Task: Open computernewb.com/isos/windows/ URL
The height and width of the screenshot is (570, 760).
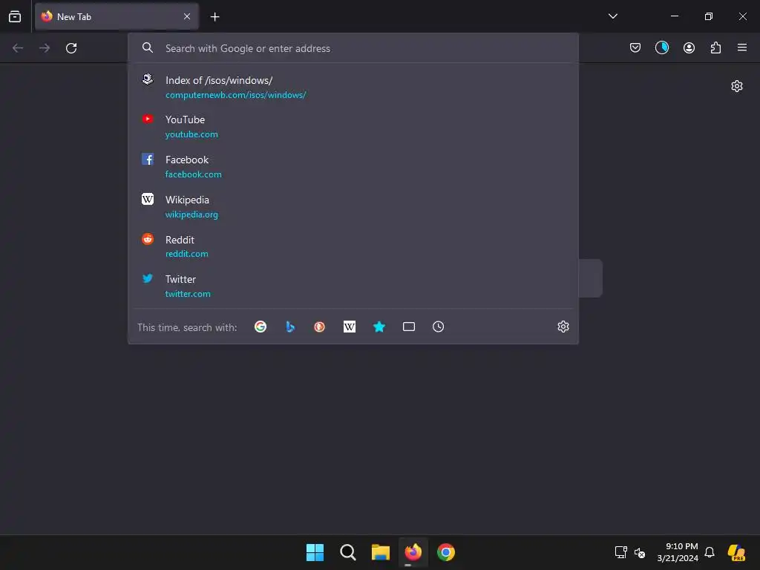Action: click(x=235, y=95)
